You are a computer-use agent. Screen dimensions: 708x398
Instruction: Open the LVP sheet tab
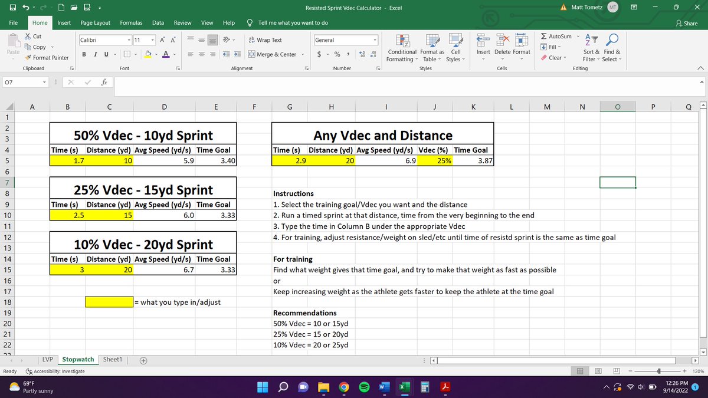pos(48,359)
